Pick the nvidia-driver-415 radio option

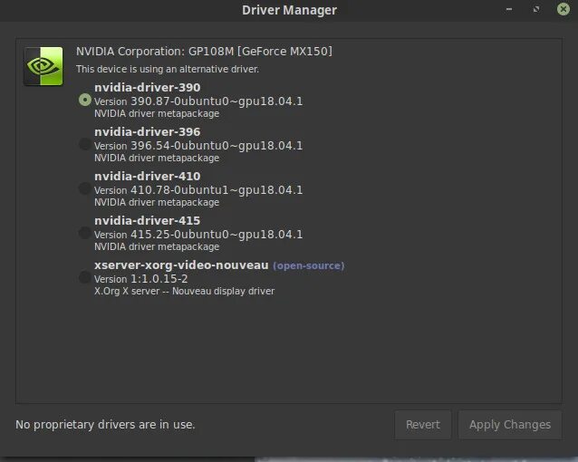(85, 233)
